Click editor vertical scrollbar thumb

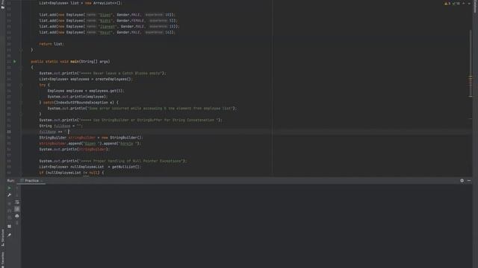coord(471,63)
